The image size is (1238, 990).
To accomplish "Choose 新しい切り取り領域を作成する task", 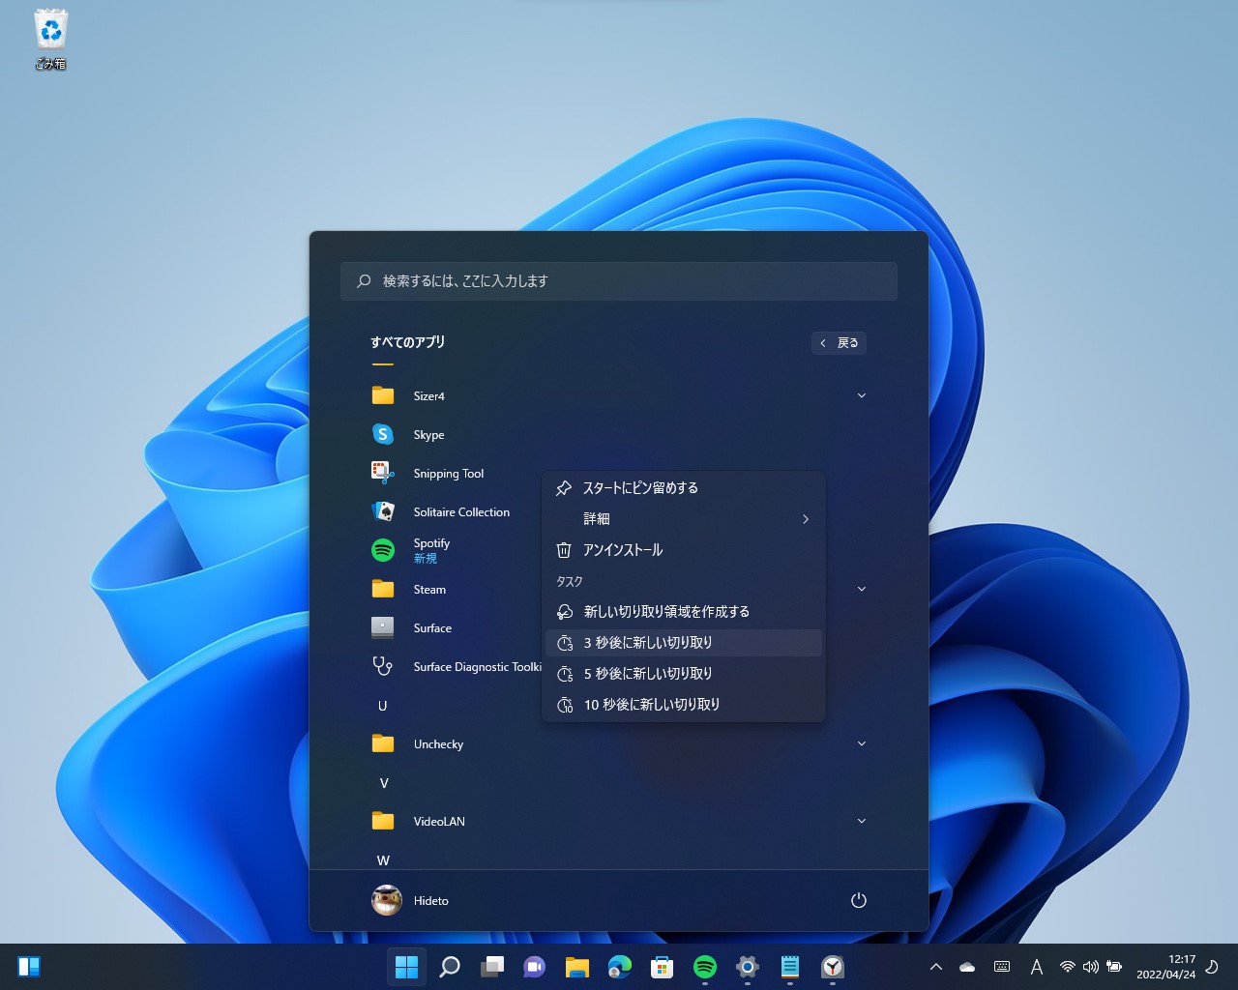I will pyautogui.click(x=684, y=612).
